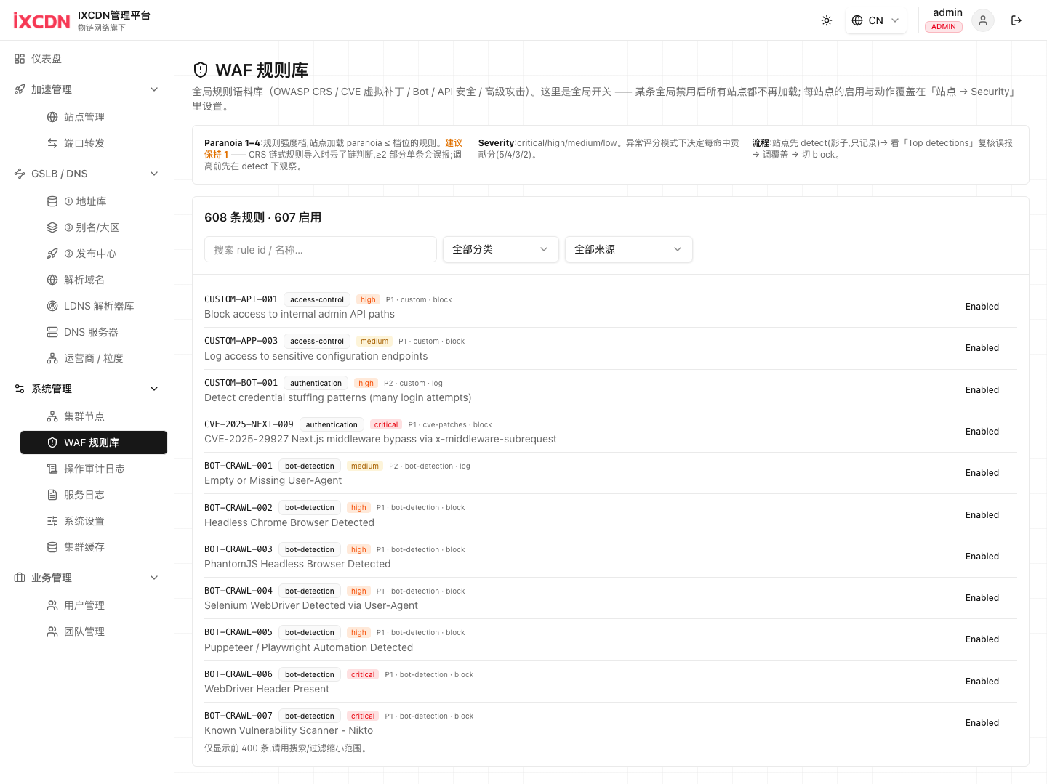Viewport: 1047px width, 784px height.
Task: Open ② 发布中心 page
Action: click(93, 254)
